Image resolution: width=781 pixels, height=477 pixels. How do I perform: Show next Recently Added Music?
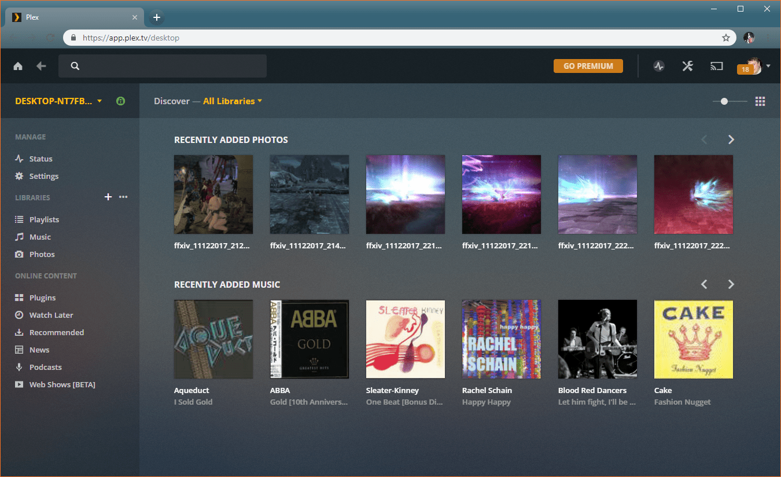731,284
